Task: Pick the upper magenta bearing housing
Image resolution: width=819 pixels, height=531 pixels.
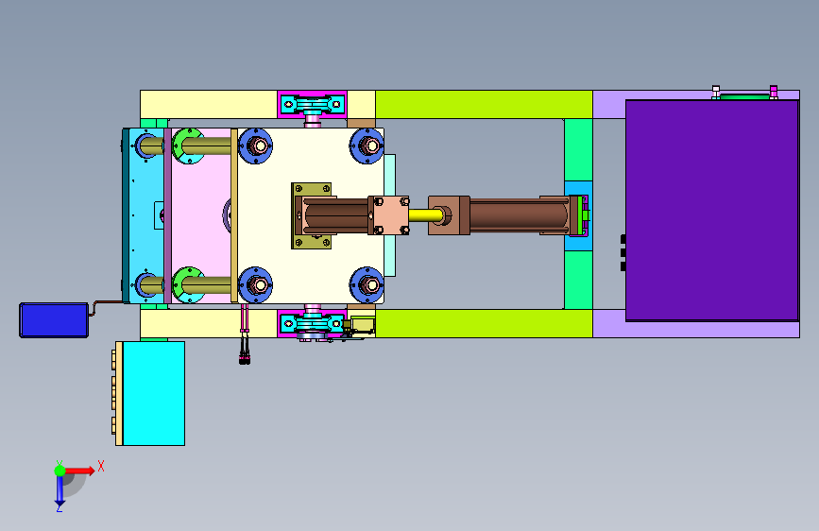Action: [312, 104]
